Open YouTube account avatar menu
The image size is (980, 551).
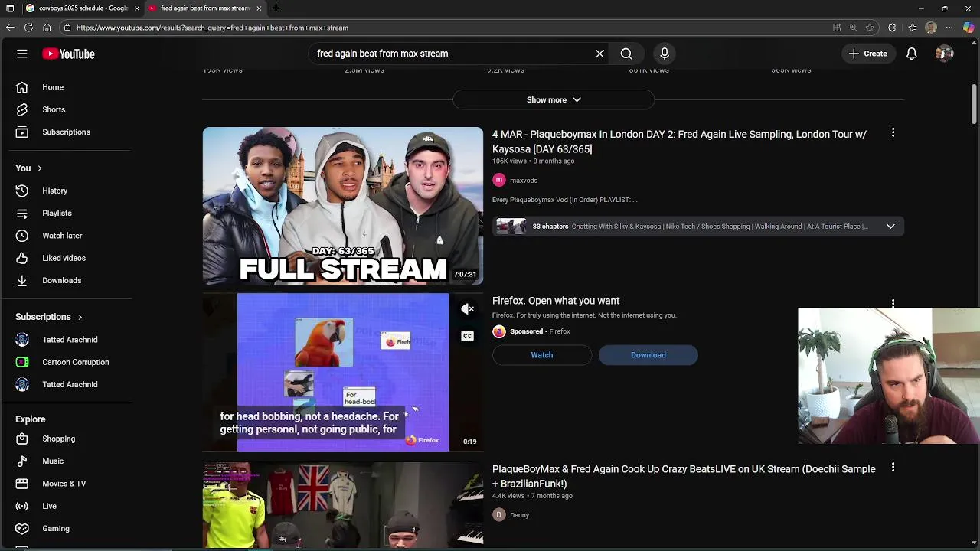click(x=944, y=54)
